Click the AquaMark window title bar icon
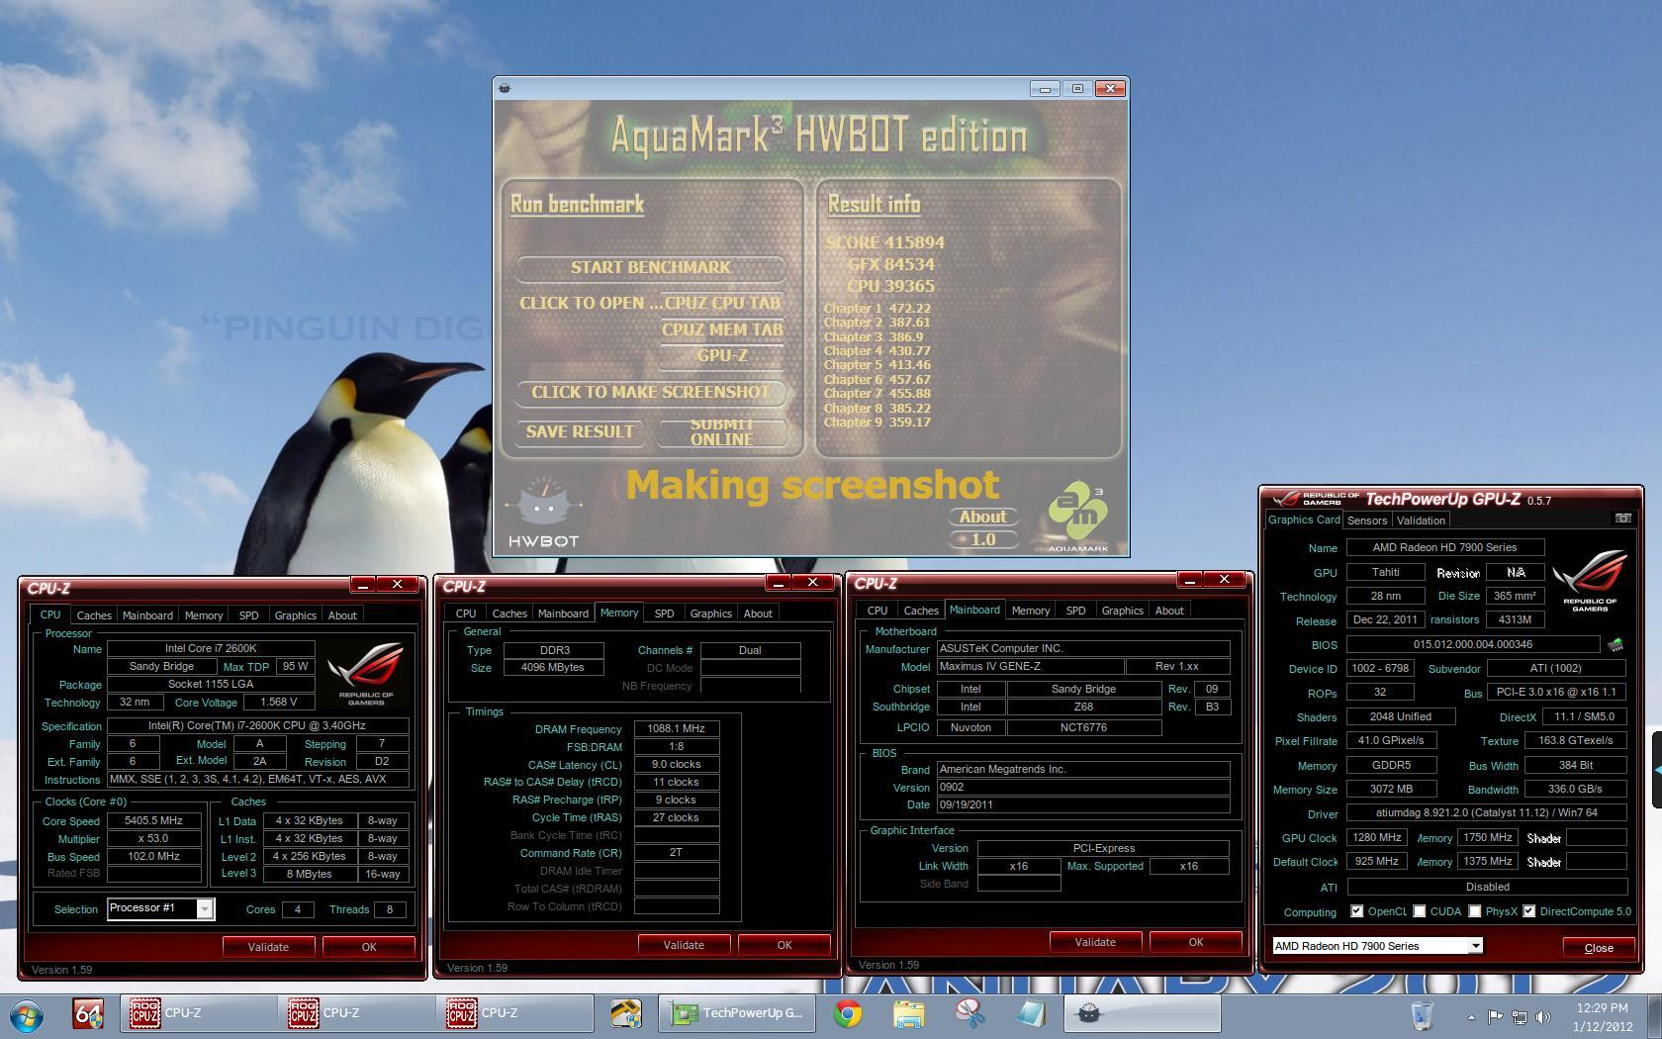This screenshot has width=1662, height=1039. [506, 88]
